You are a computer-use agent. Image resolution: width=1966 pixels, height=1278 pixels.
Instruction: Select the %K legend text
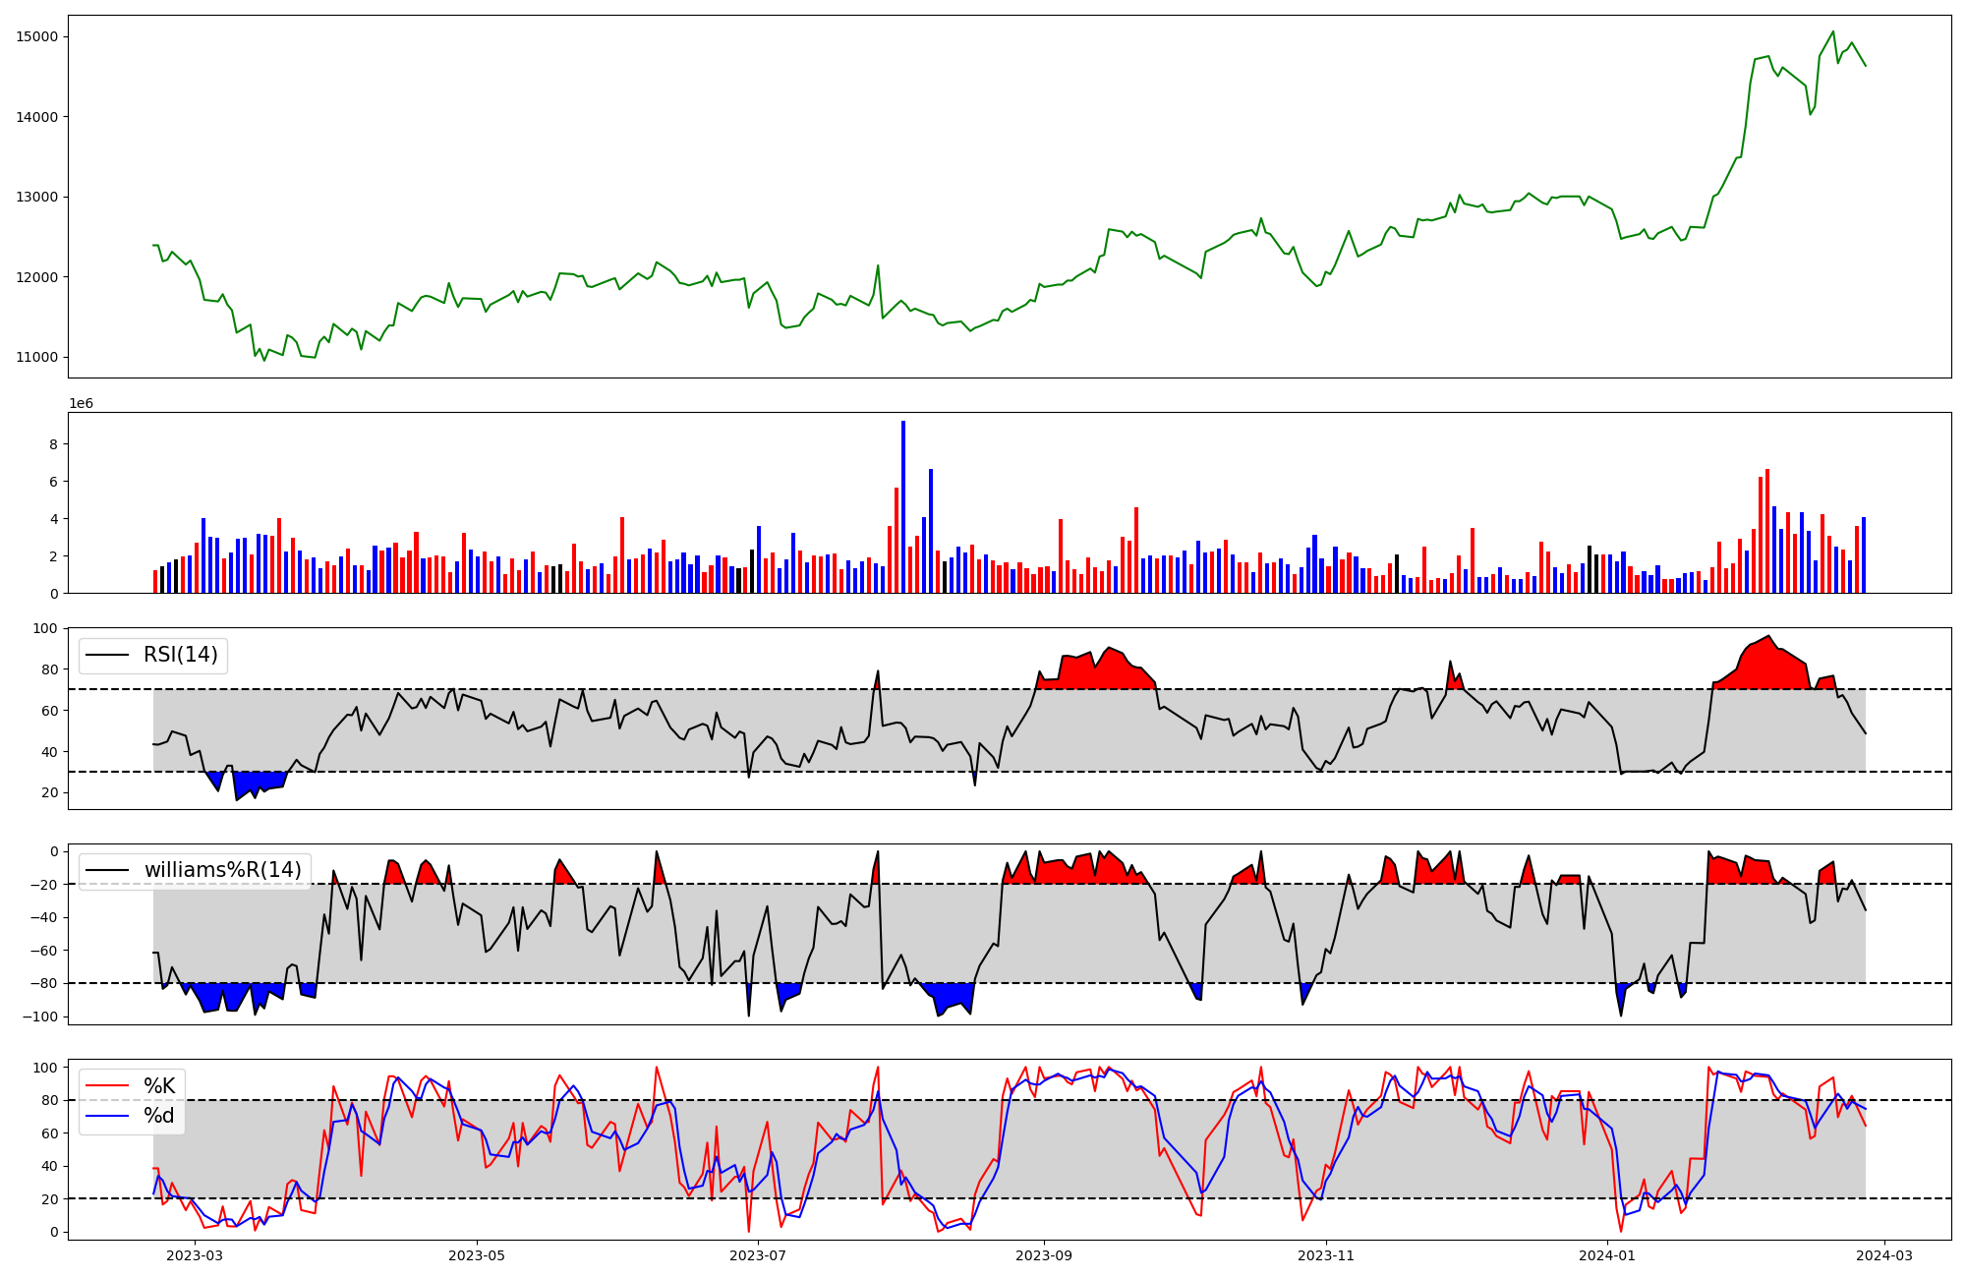click(159, 1086)
